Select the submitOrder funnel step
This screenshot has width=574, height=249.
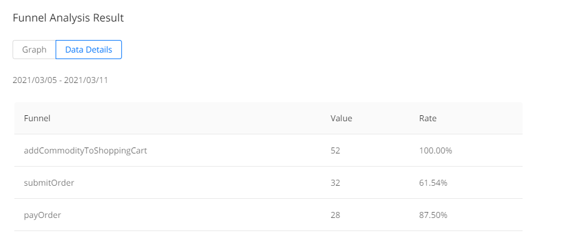[49, 183]
